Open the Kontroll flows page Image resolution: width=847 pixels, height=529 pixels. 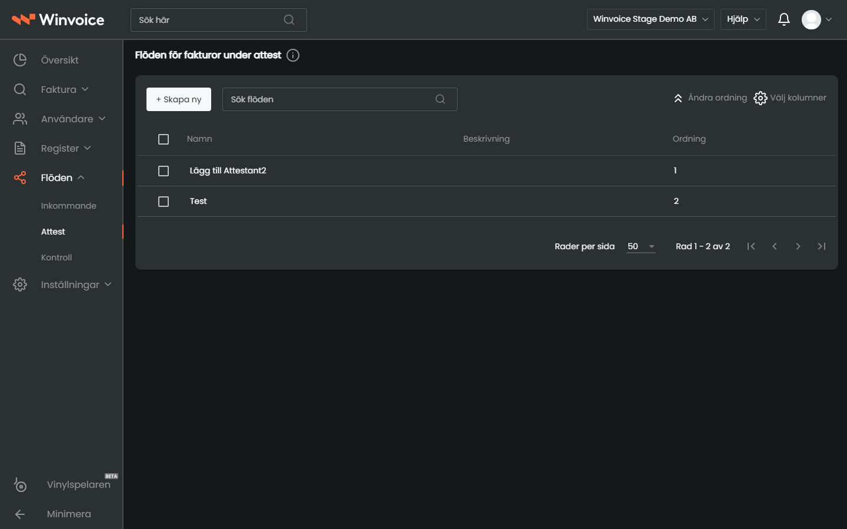(x=56, y=257)
